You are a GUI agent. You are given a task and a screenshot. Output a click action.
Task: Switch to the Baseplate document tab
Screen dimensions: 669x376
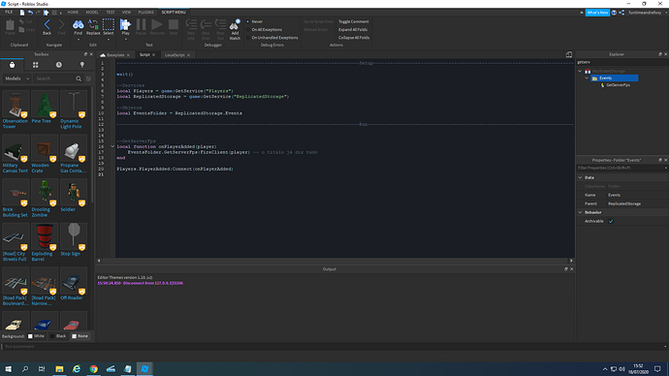[115, 55]
